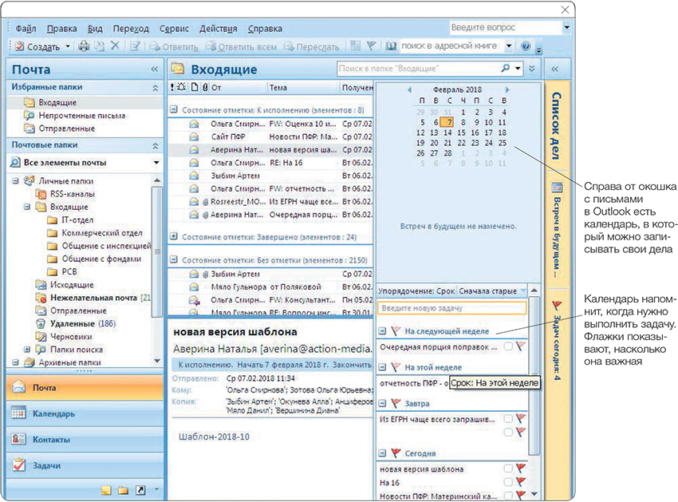Click the Print icon in the toolbar

[x=85, y=46]
